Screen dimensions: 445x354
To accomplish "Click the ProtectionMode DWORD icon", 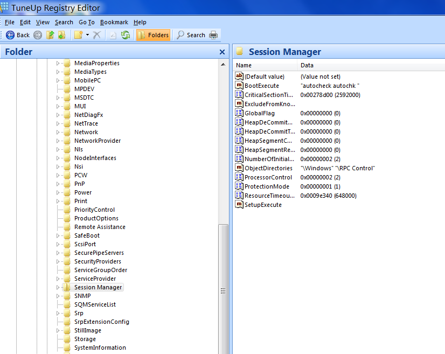I will coord(239,186).
